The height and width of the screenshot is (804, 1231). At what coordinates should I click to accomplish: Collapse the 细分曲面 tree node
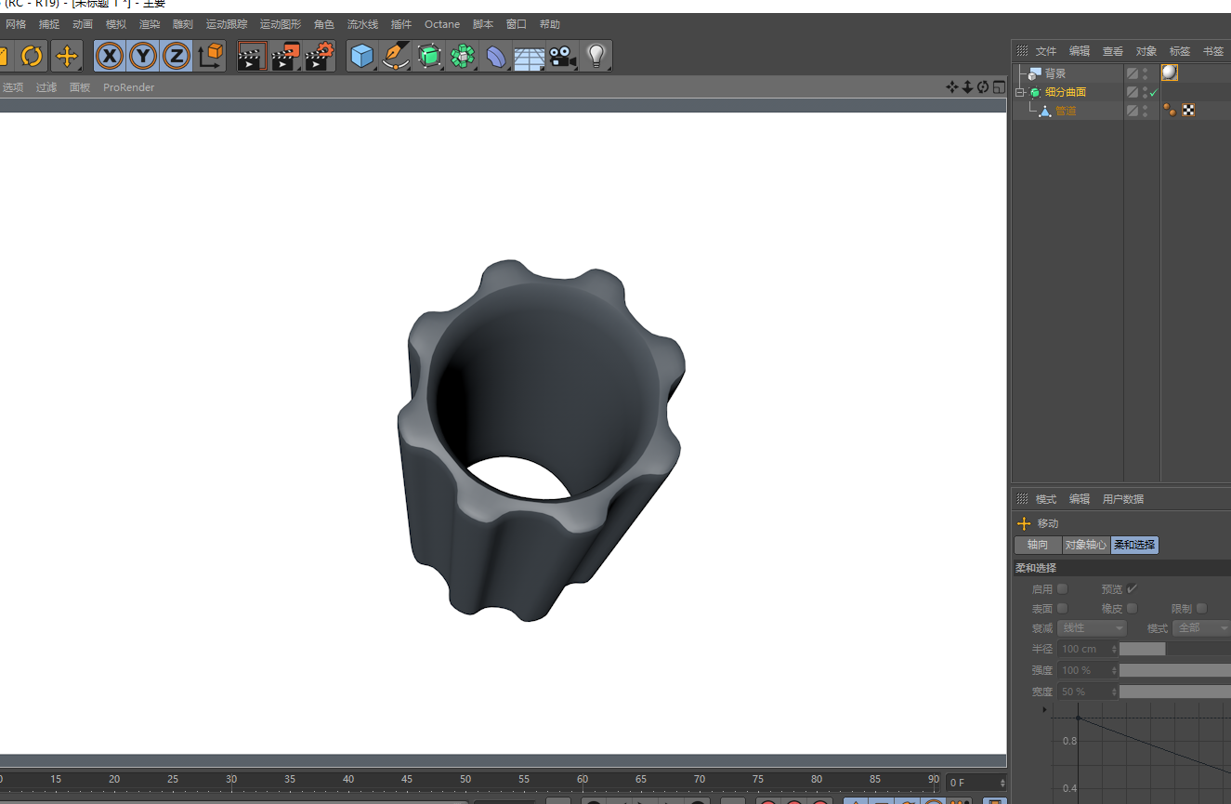[x=1019, y=92]
